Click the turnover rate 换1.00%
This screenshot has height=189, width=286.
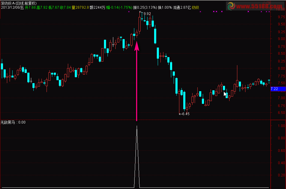click(165, 7)
